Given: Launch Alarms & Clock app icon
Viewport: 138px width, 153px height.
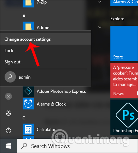Looking at the screenshot, I should coord(28,104).
